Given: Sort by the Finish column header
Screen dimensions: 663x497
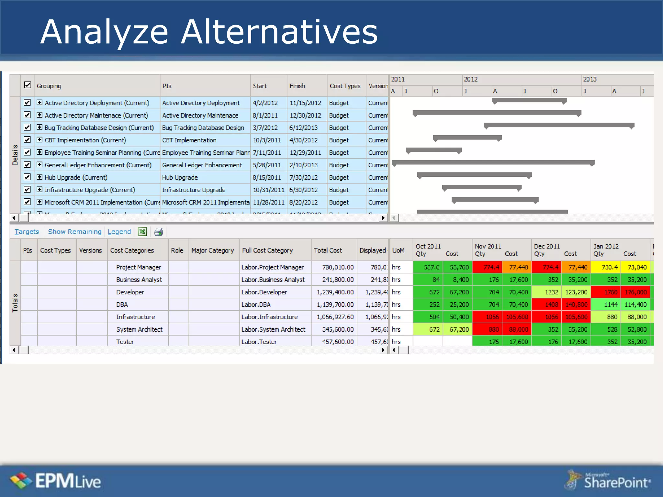Looking at the screenshot, I should click(307, 86).
